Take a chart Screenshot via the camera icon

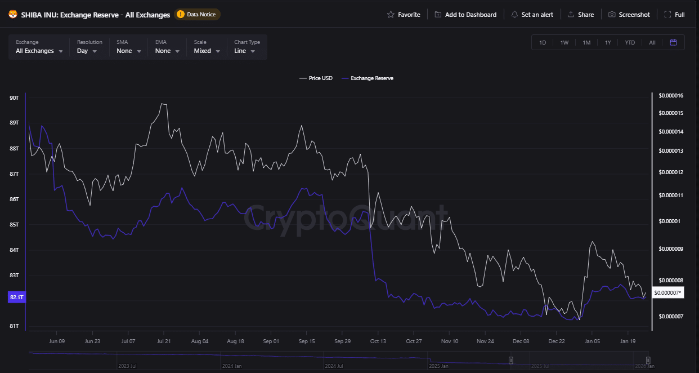click(x=613, y=14)
